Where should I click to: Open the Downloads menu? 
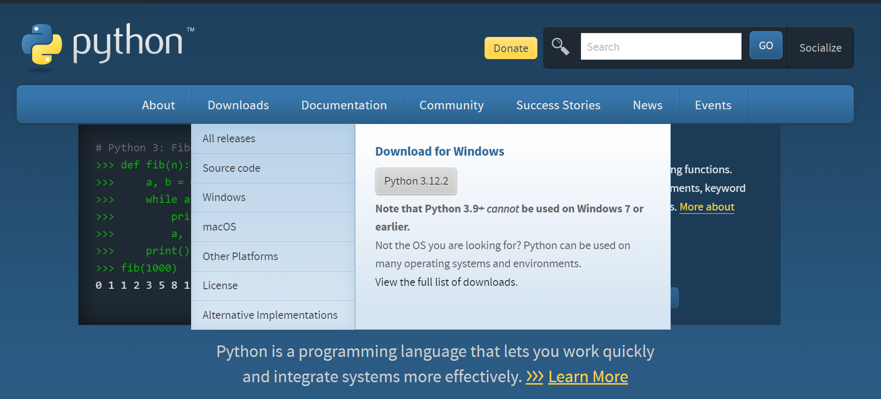tap(238, 105)
